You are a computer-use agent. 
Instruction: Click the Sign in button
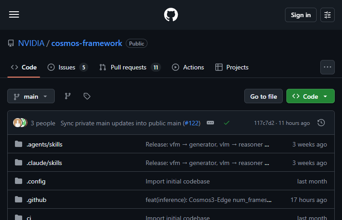300,15
